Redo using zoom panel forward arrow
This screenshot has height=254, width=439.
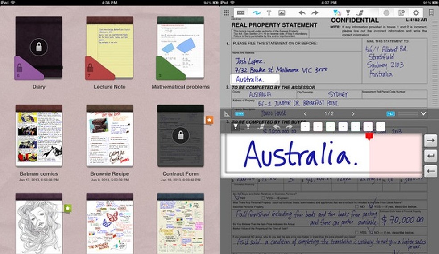click(289, 127)
